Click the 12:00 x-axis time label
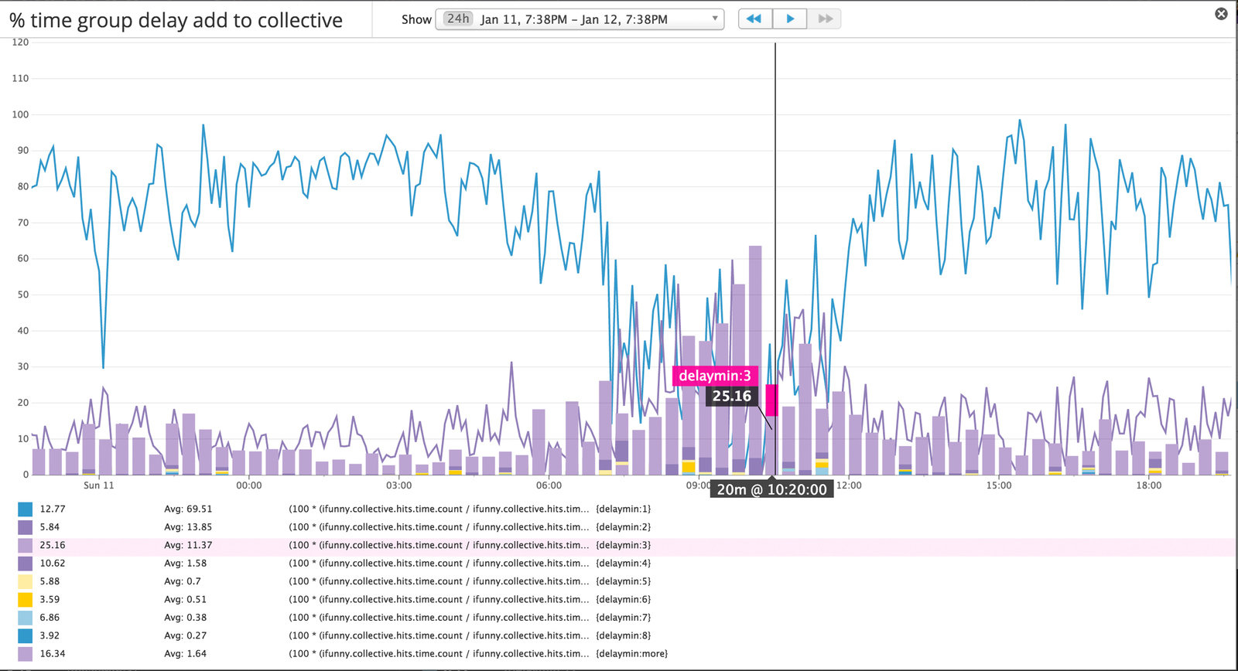This screenshot has width=1238, height=671. click(849, 485)
